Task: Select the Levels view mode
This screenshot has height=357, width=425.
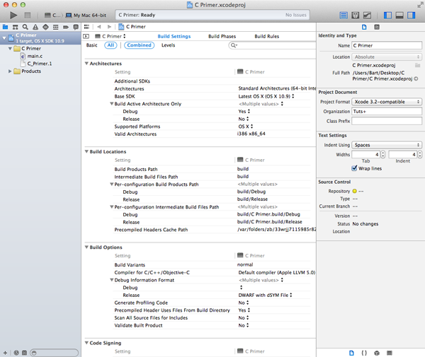Action: [169, 45]
